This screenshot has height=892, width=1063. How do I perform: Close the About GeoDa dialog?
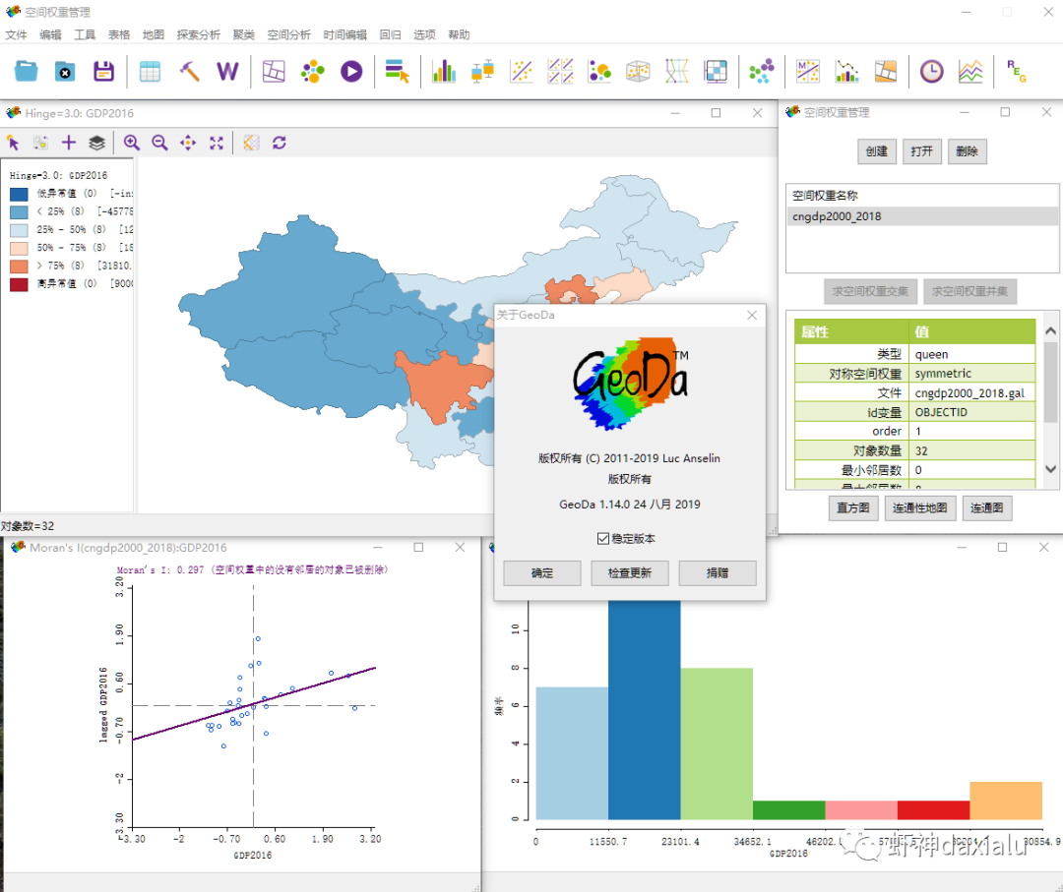(x=752, y=315)
